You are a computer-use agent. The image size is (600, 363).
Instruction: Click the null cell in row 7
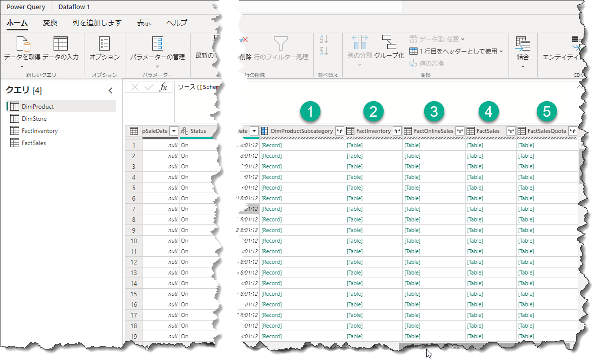pos(160,209)
